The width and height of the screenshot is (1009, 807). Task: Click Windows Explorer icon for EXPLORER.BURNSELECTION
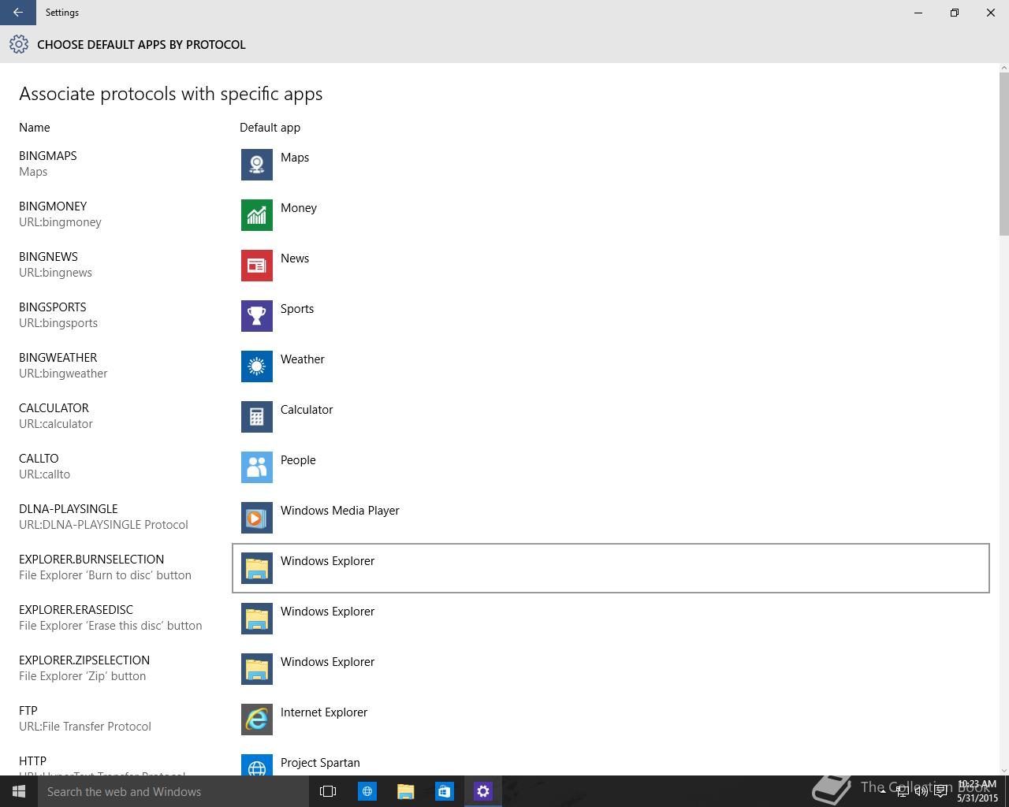point(257,568)
